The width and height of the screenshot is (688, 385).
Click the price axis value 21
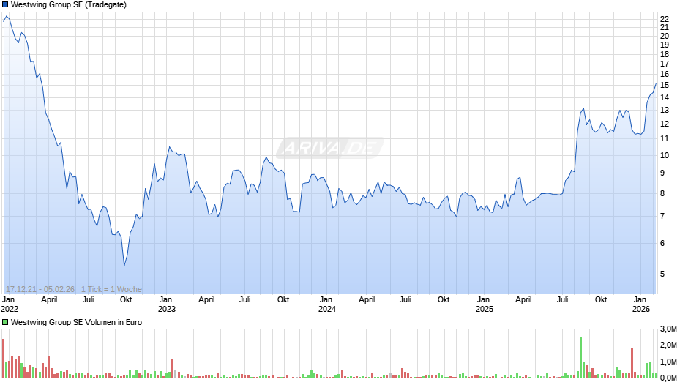(x=665, y=27)
